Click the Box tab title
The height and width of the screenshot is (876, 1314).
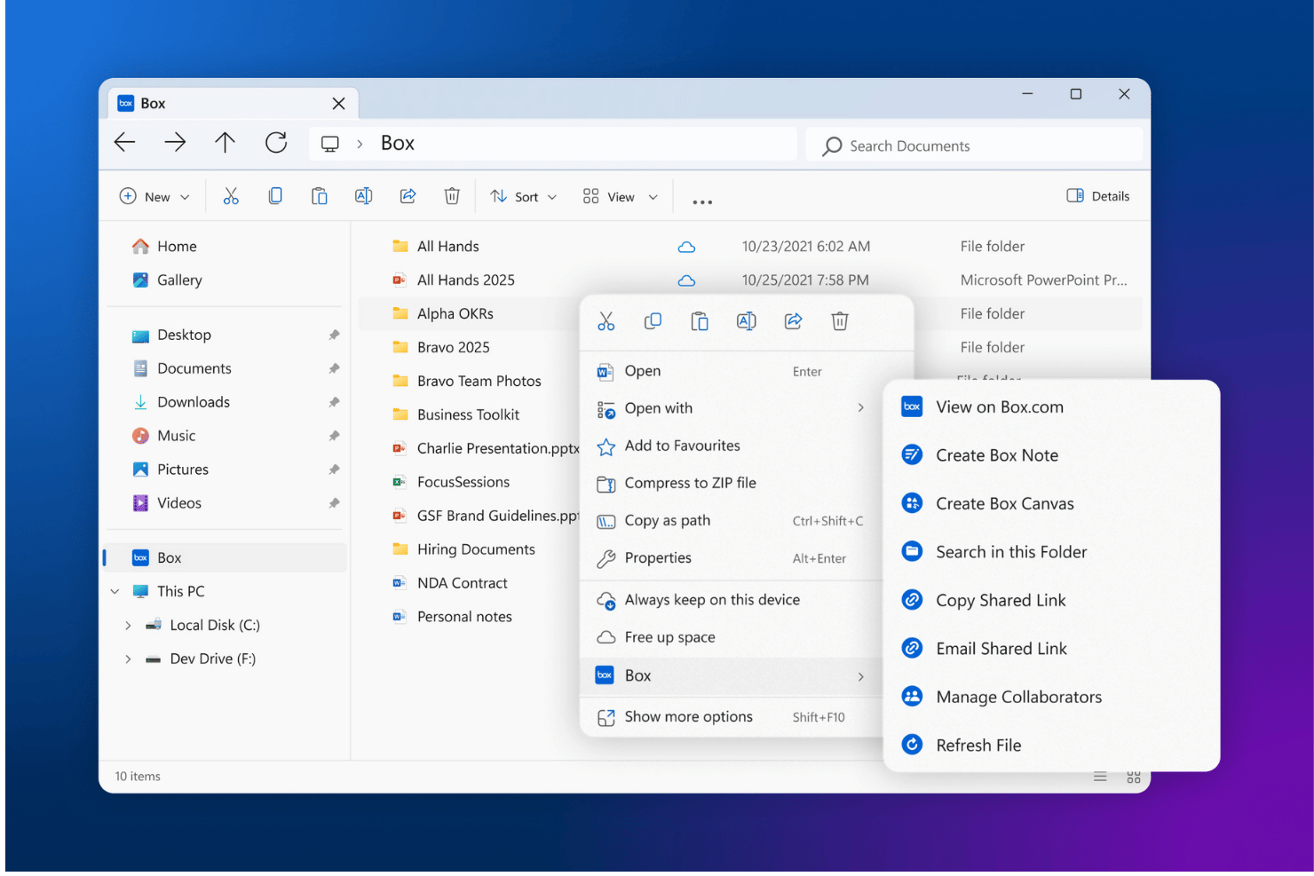pos(153,103)
